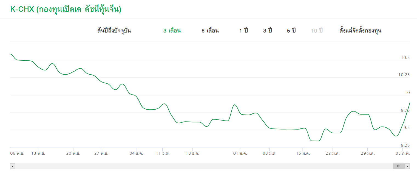Click the 10.5 y-axis value label
417x173 pixels.
coord(405,58)
